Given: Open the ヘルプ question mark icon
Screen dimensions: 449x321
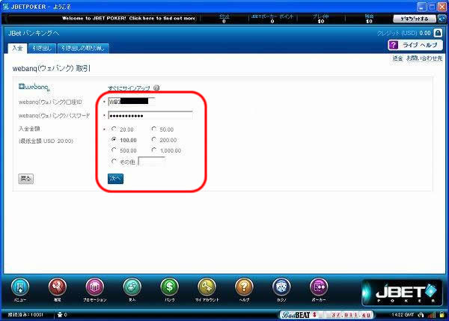Looking at the screenshot, I should tap(244, 287).
